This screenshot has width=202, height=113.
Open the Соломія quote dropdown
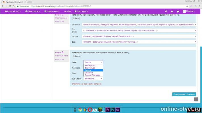(x=139, y=25)
